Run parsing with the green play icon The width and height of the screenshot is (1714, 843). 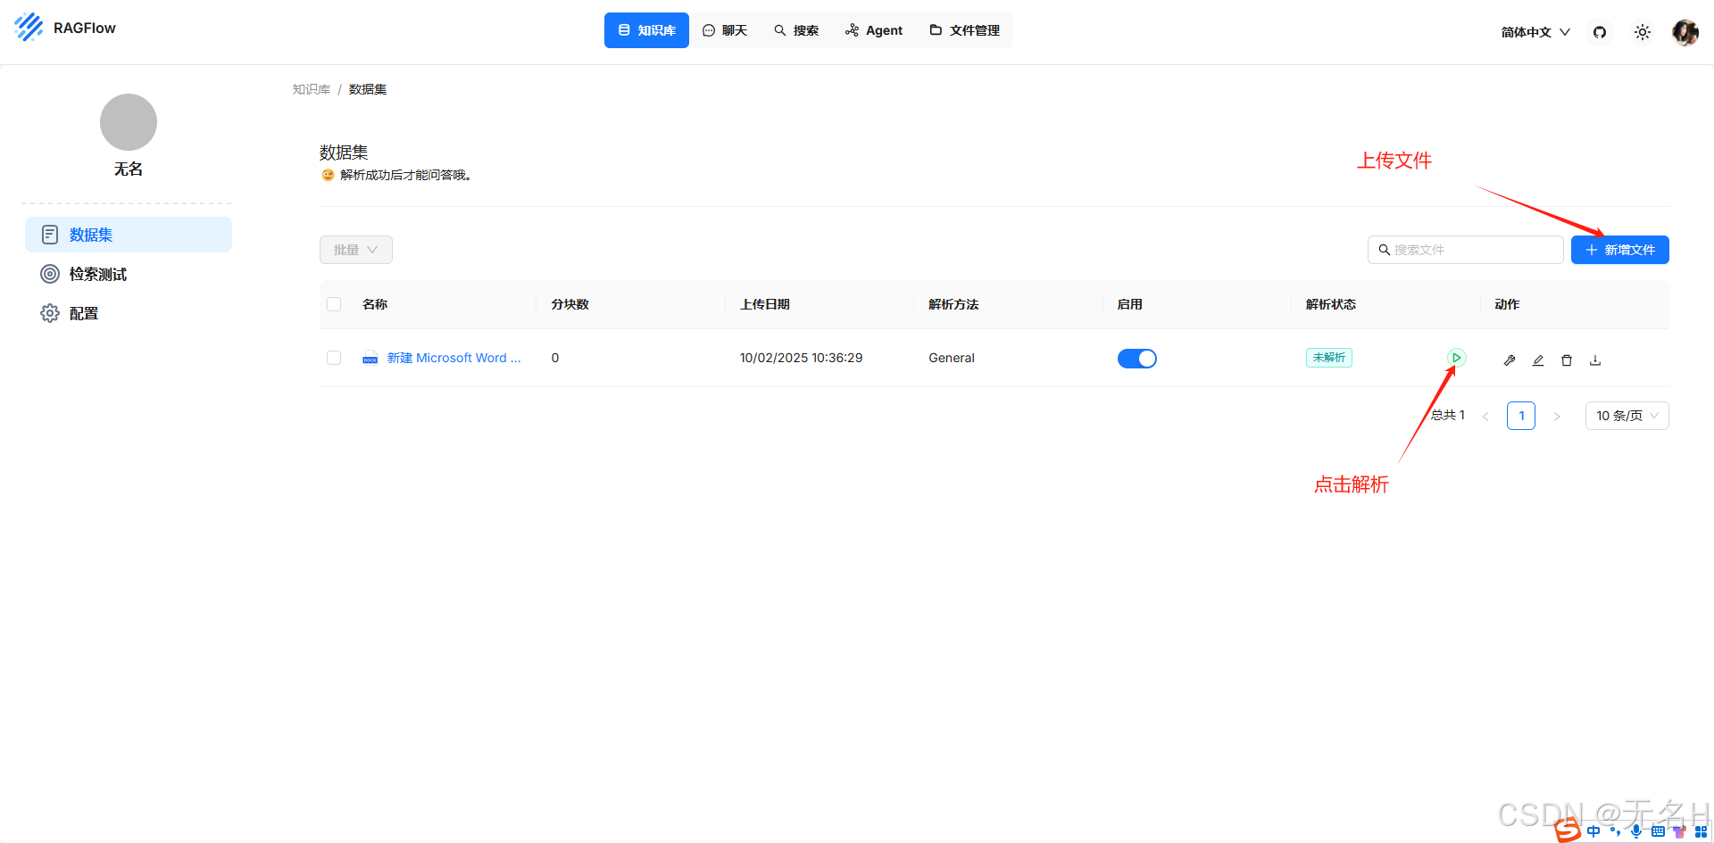1455,358
